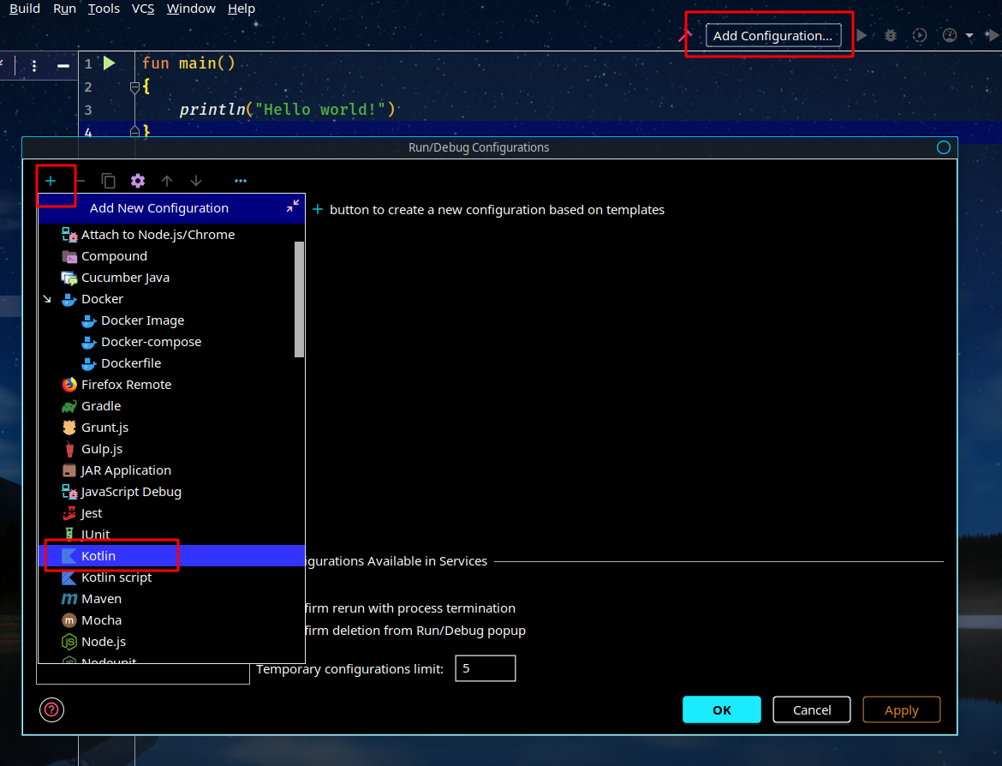Click the green run gutter icon beside main()
The width and height of the screenshot is (1002, 766).
click(110, 63)
